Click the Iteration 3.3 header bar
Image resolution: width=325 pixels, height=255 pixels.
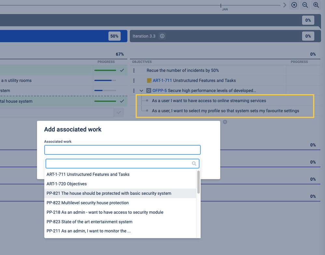tap(225, 36)
